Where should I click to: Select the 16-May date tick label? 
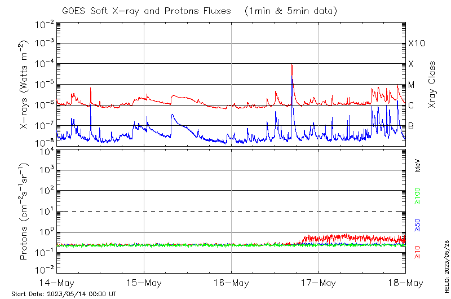pos(231,282)
